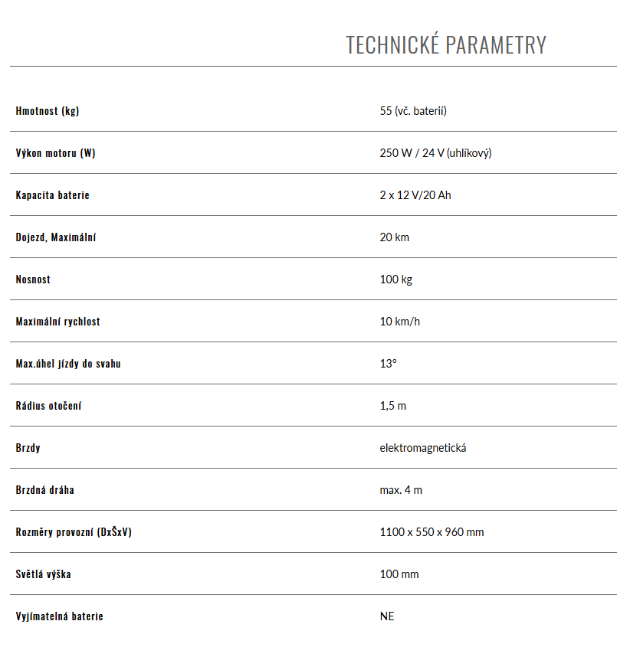Image resolution: width=617 pixels, height=657 pixels.
Task: Select the Brzdy label
Action: point(28,448)
